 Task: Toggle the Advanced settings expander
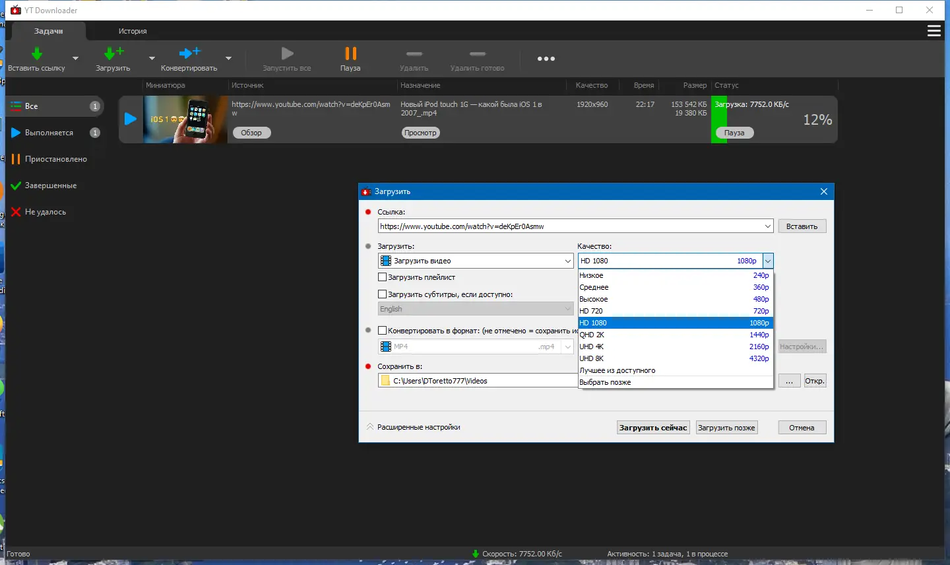point(414,427)
